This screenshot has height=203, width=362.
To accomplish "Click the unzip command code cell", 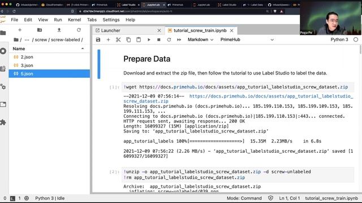I will pyautogui.click(x=238, y=175).
